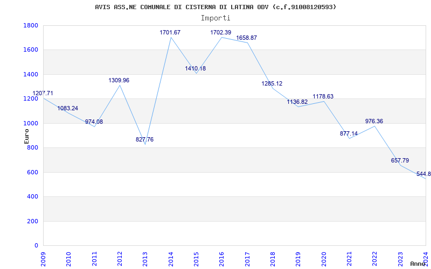This screenshot has width=431, height=269.
Task: Click the 1285.12 data label
Action: coord(272,84)
